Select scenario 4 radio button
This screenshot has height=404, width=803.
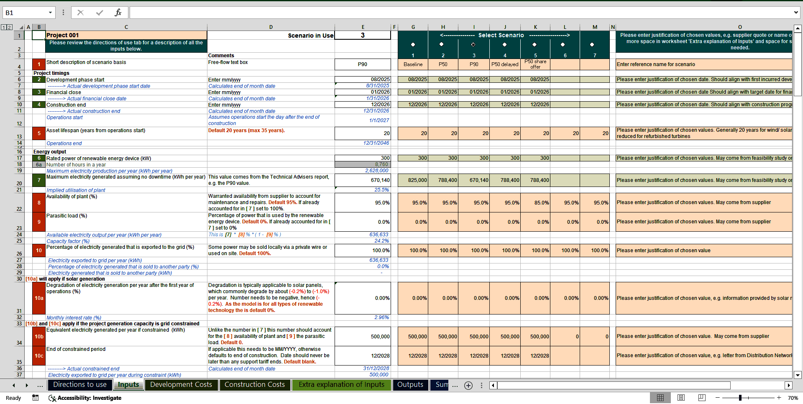coord(504,44)
